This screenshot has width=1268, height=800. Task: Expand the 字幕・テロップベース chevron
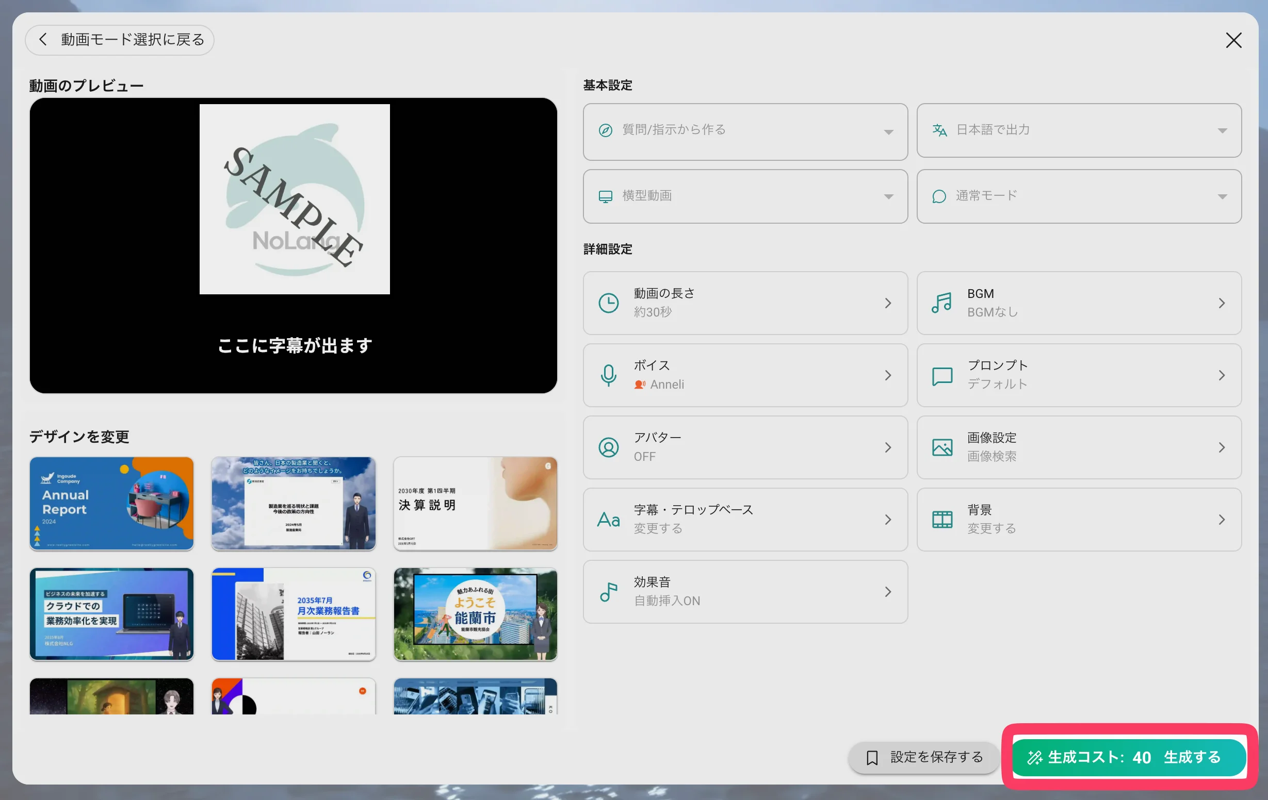click(x=888, y=520)
